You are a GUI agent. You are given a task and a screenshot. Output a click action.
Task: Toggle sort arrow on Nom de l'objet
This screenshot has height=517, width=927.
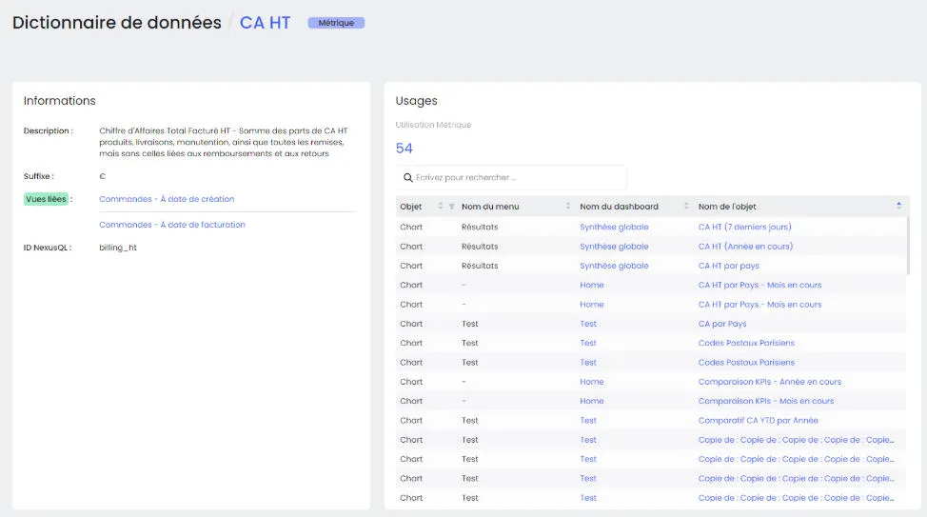click(898, 206)
